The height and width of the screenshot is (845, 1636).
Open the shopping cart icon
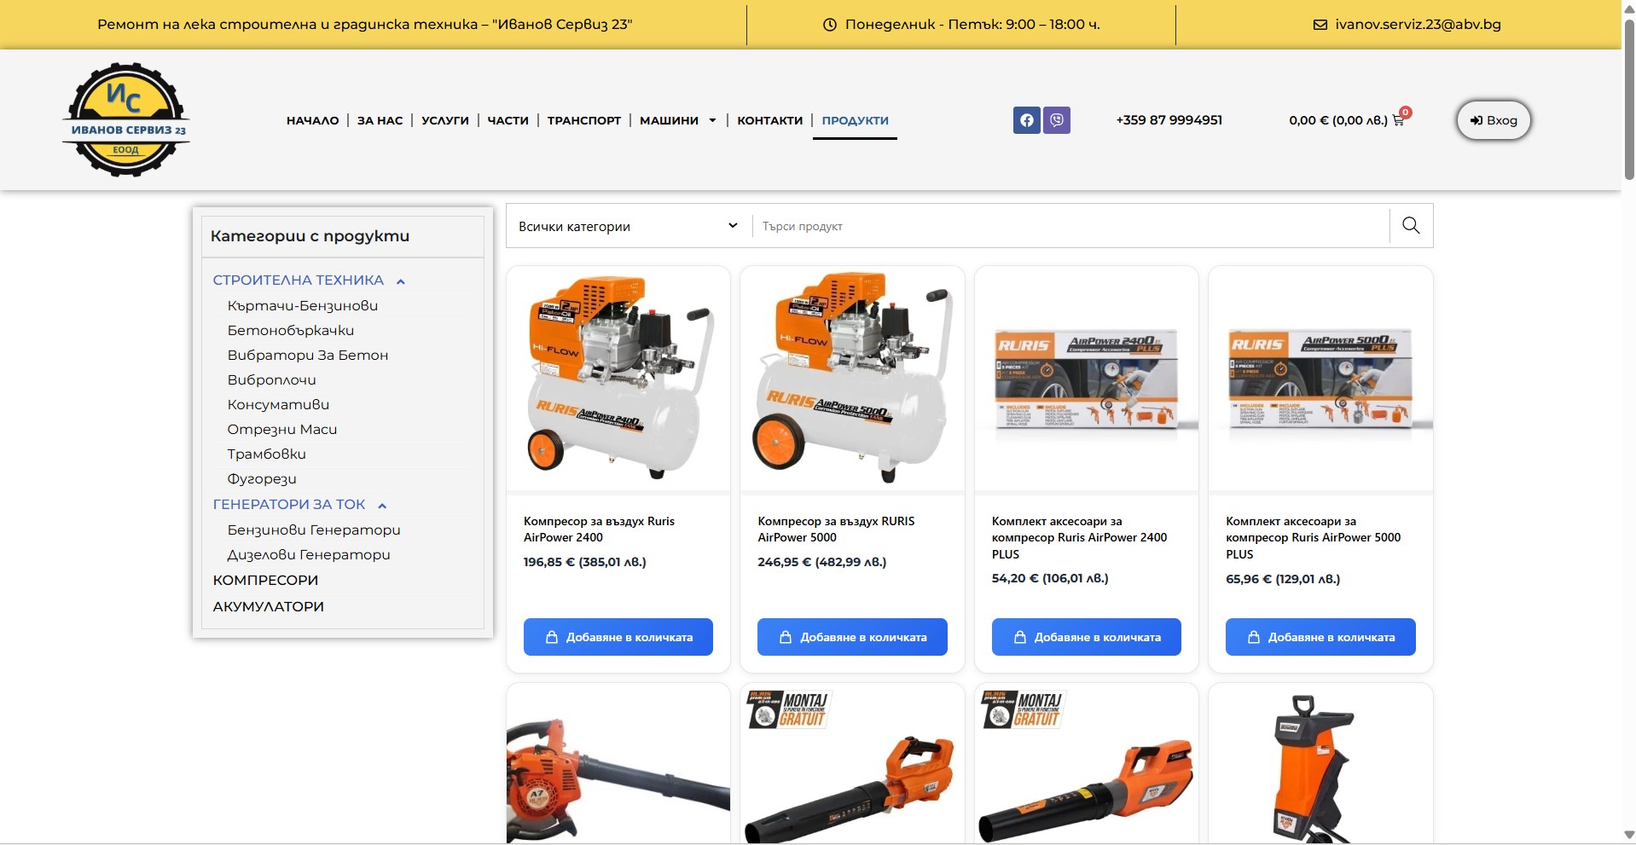pyautogui.click(x=1398, y=120)
